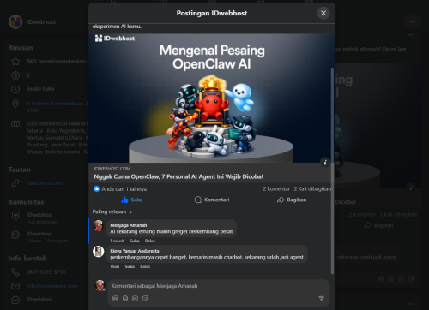Click your avatar beside the comment box
This screenshot has width=429, height=310.
pos(100,285)
